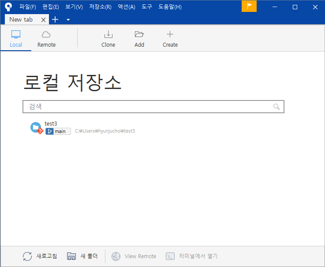Switch to Remote repositories view

(x=46, y=39)
